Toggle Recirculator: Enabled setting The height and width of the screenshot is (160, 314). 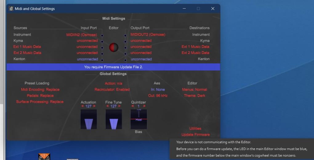click(112, 90)
